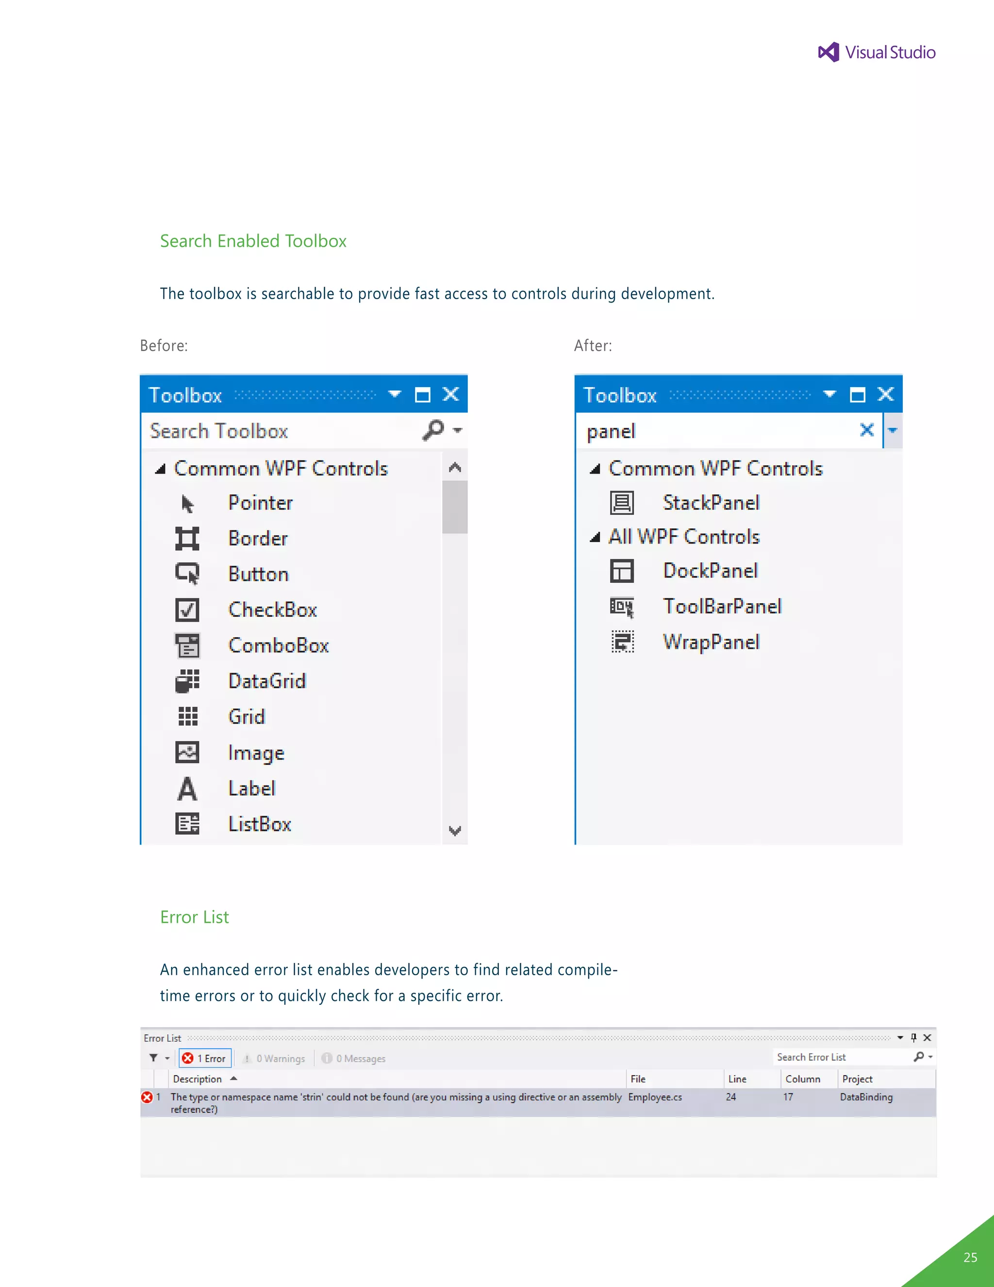Close the Error List panel
Viewport: 994px width, 1287px height.
tap(928, 1038)
